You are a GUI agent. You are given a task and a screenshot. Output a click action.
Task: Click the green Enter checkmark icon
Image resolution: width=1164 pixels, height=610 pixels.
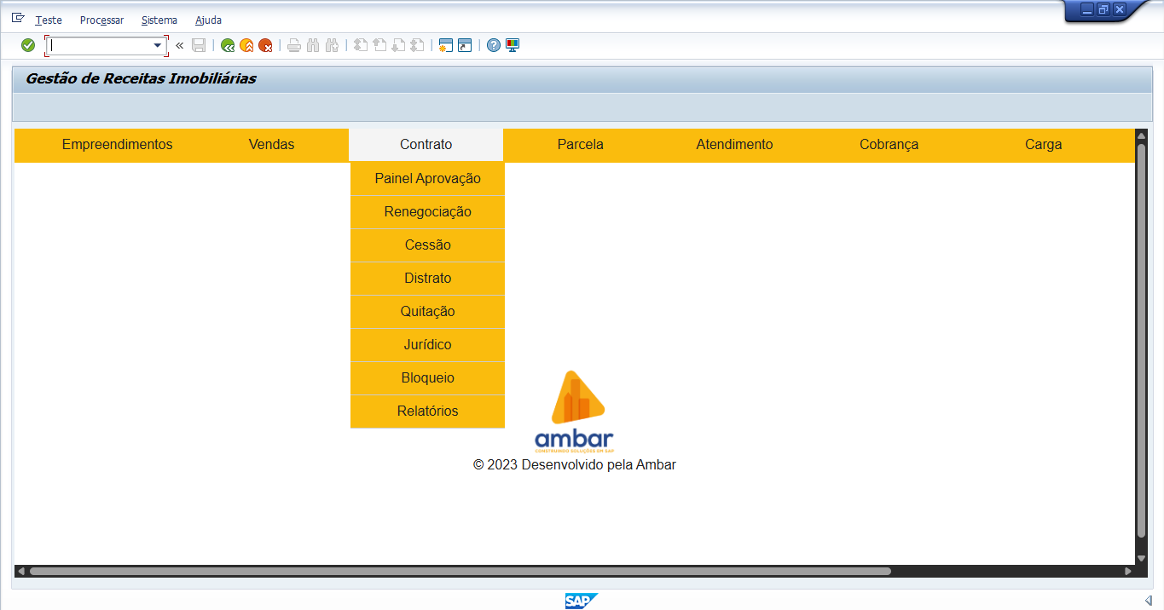(28, 45)
